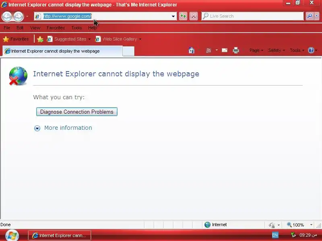Open the Favorites star button
The width and height of the screenshot is (322, 241).
click(16, 39)
